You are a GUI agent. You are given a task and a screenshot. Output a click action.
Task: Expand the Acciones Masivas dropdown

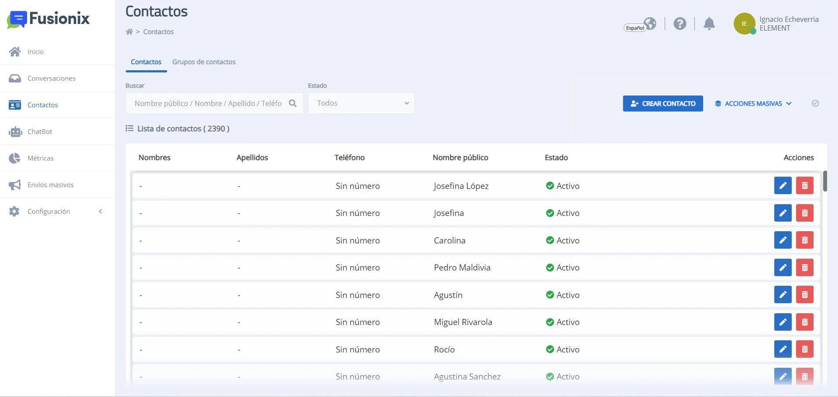(753, 103)
